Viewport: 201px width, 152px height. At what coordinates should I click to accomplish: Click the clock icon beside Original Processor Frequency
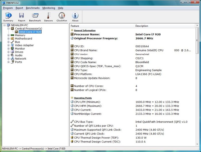point(72,38)
